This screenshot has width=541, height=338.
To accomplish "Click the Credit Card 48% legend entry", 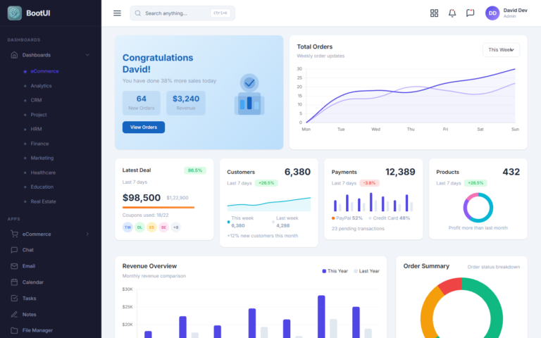I will (x=389, y=218).
